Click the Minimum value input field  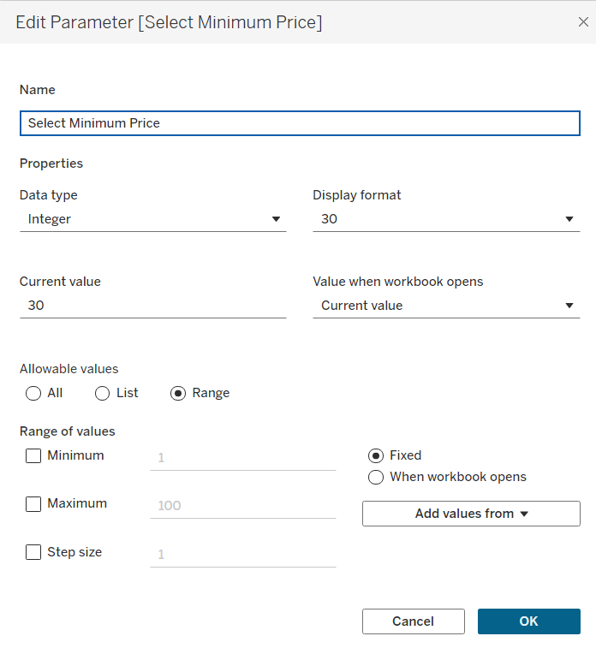pyautogui.click(x=242, y=458)
